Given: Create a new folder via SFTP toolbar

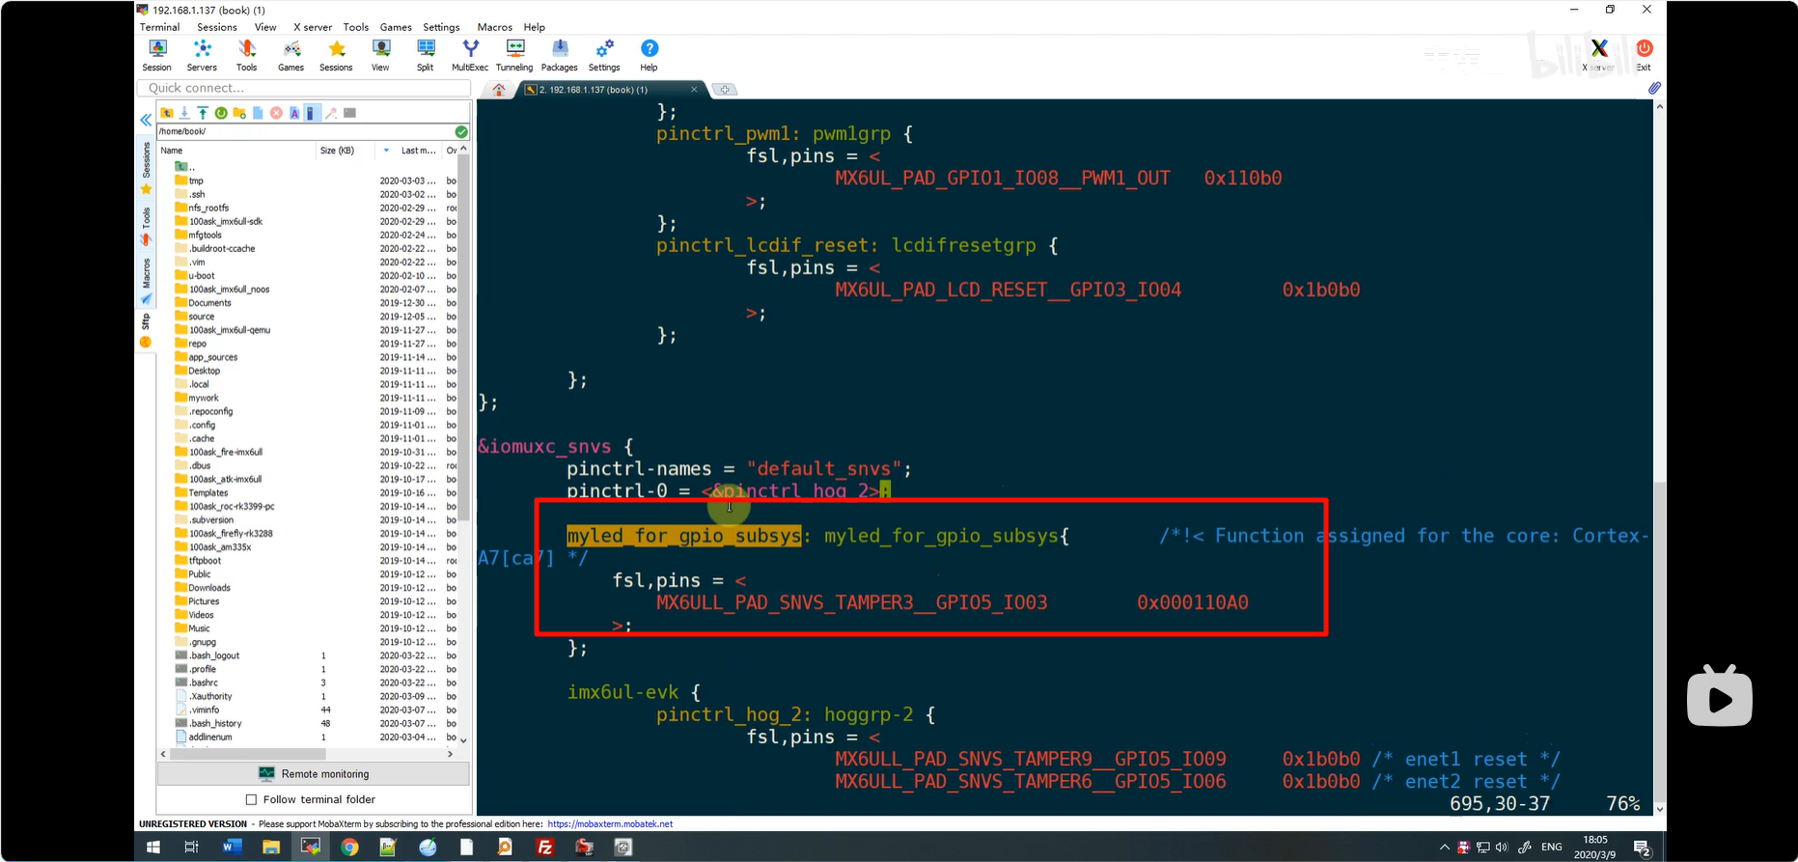Looking at the screenshot, I should click(x=239, y=113).
